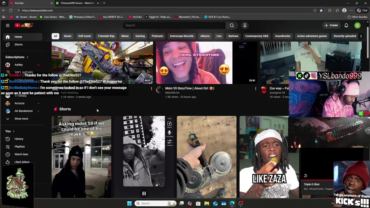Open more options for FaZe Mobbing video
370x208 pixels.
(x=151, y=89)
